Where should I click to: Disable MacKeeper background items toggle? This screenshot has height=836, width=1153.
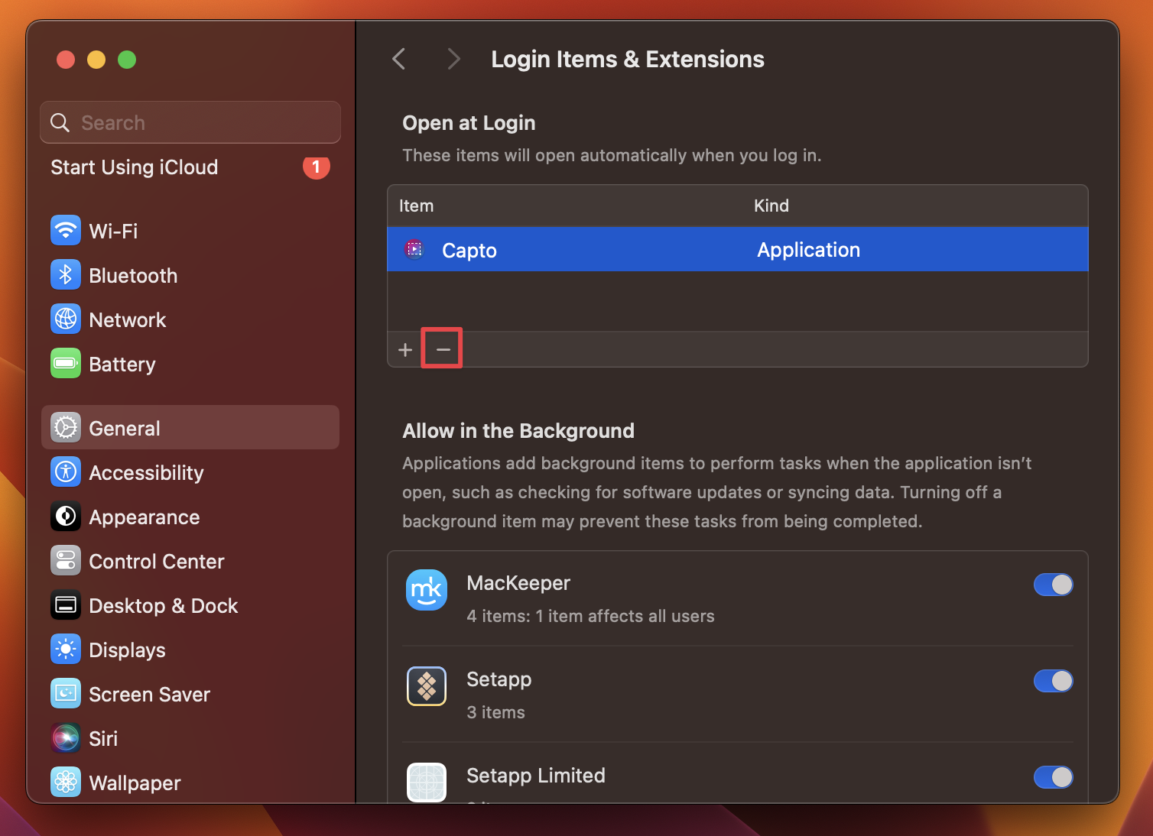(1053, 585)
